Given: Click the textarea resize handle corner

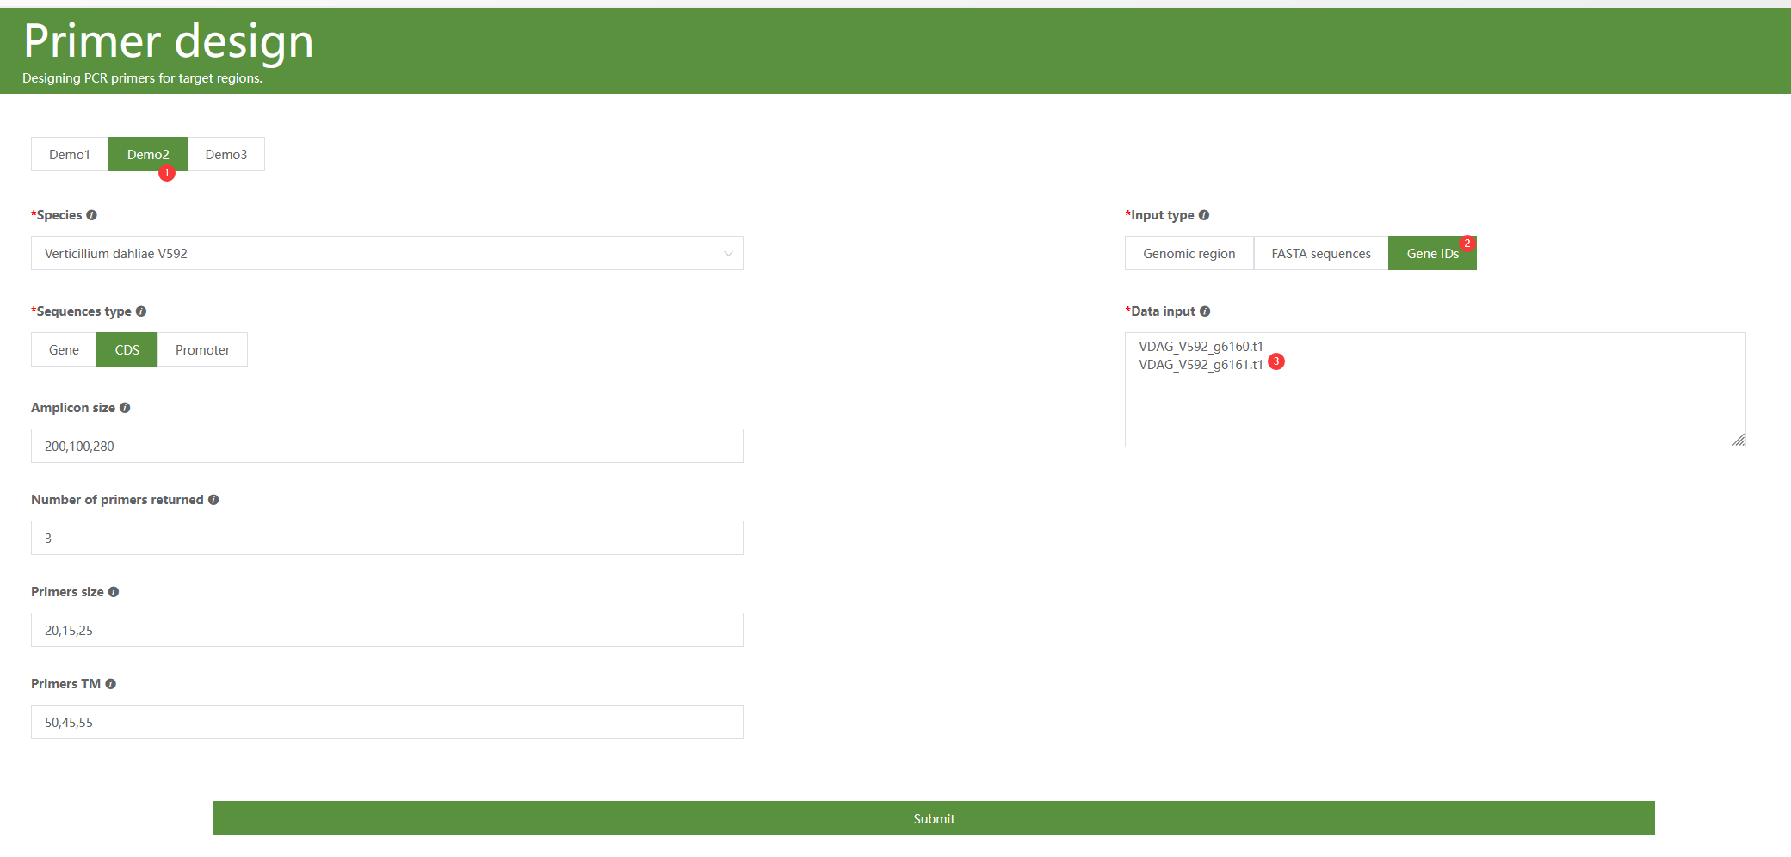Looking at the screenshot, I should click(x=1739, y=440).
